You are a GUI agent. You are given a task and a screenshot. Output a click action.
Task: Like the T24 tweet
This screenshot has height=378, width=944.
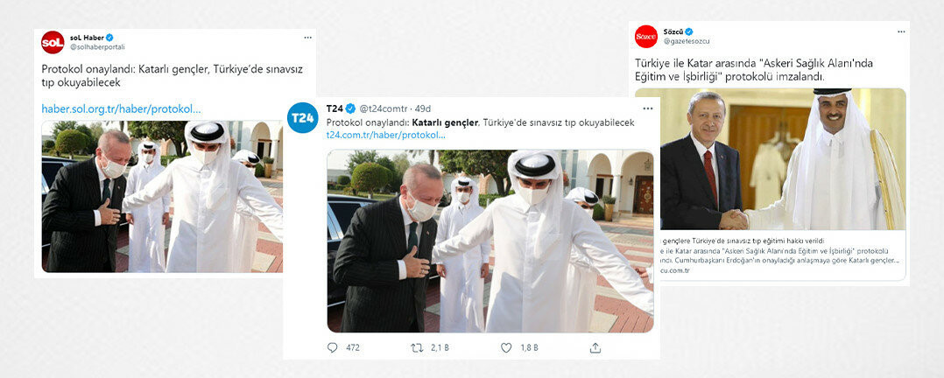pyautogui.click(x=506, y=347)
